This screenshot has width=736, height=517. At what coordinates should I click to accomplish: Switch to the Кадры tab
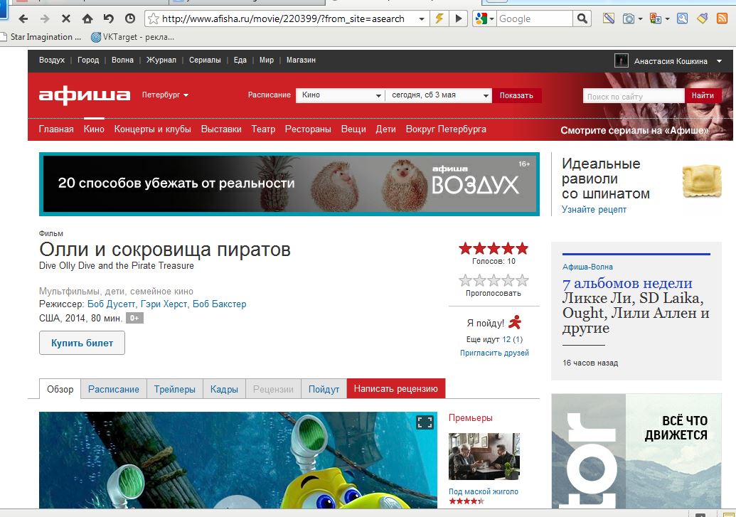pos(224,389)
